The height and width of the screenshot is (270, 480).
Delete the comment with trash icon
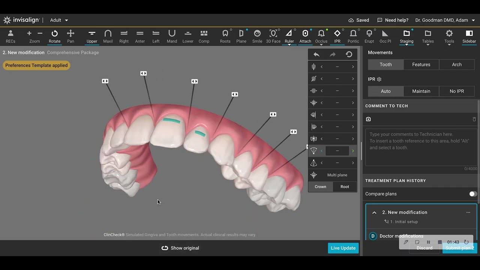click(474, 119)
